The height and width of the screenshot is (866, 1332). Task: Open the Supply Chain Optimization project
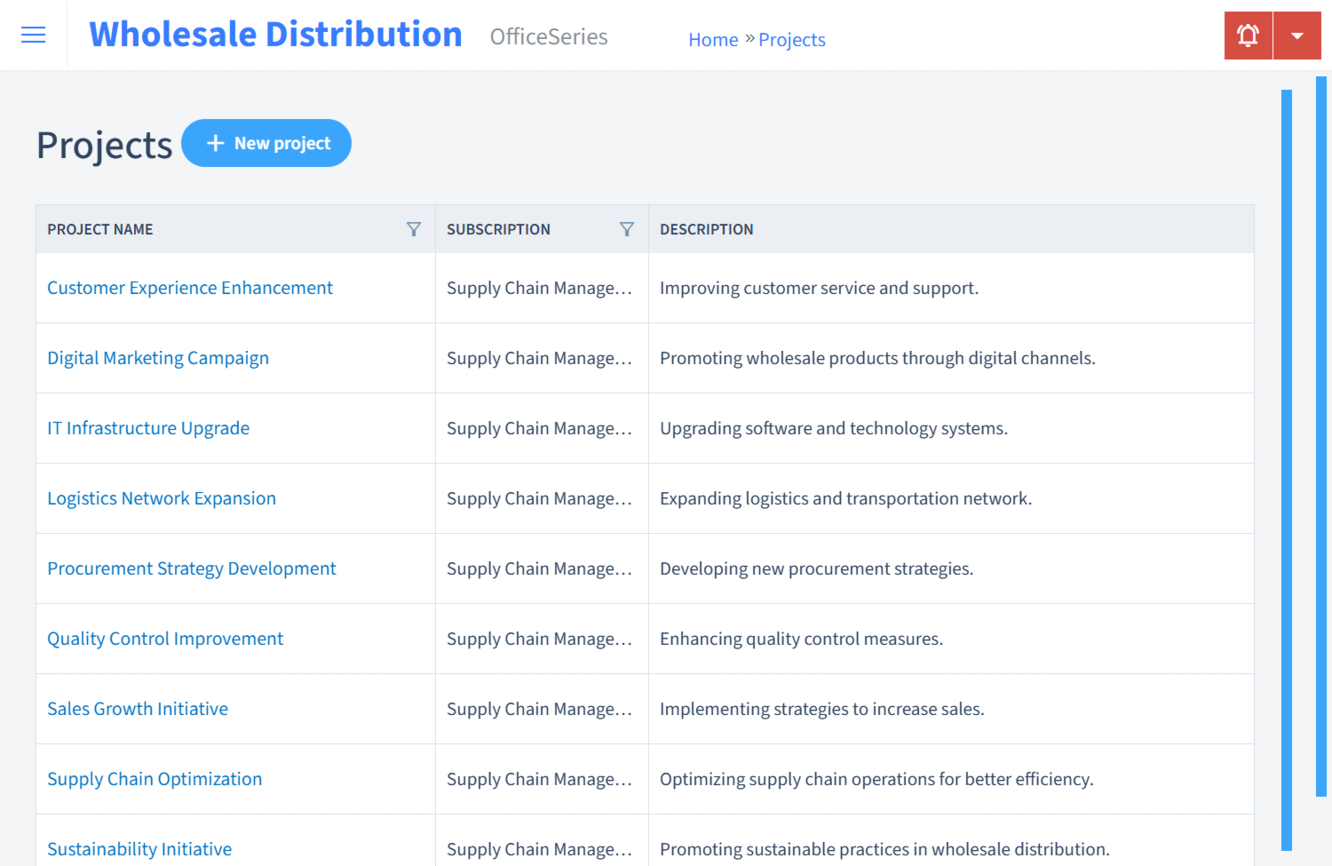155,779
